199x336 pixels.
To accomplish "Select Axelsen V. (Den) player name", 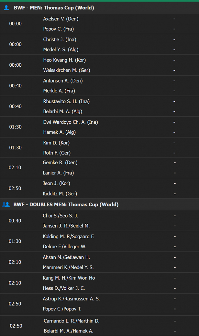I will [61, 19].
